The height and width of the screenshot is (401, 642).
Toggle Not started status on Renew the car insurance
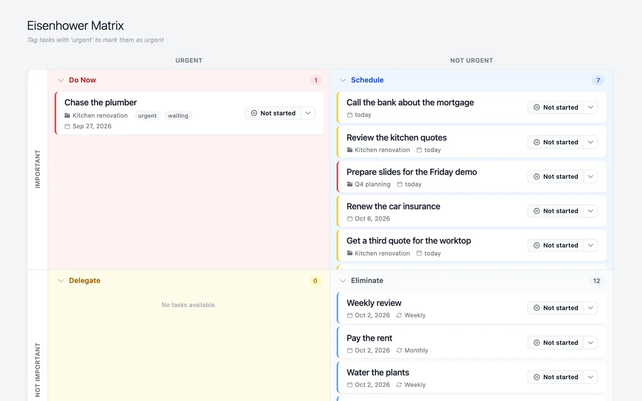[555, 211]
